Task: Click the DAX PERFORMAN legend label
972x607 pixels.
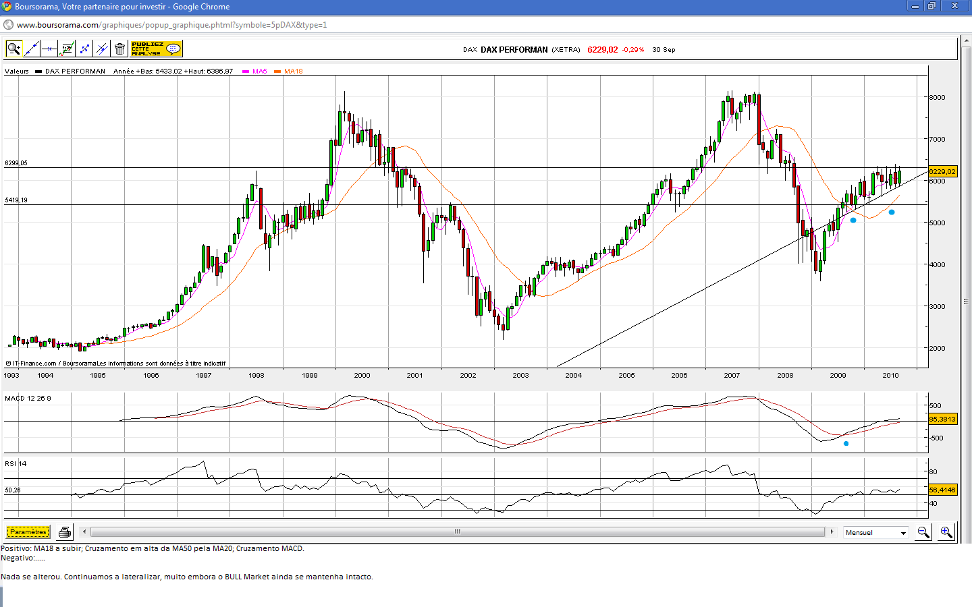Action: (75, 71)
